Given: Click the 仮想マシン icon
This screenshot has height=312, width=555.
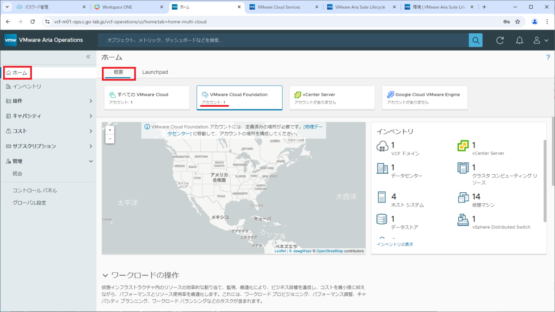Looking at the screenshot, I should [463, 197].
